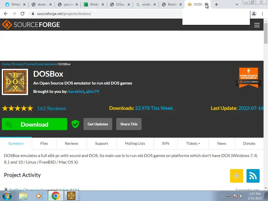Click the Steffen Ohrendorf activity link
Image resolution: width=268 pixels, height=201 pixels.
coord(26,189)
